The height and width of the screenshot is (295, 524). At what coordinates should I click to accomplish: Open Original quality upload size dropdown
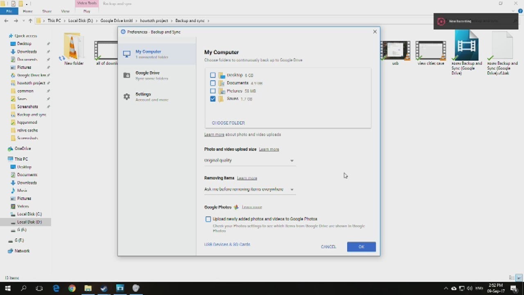click(x=249, y=161)
